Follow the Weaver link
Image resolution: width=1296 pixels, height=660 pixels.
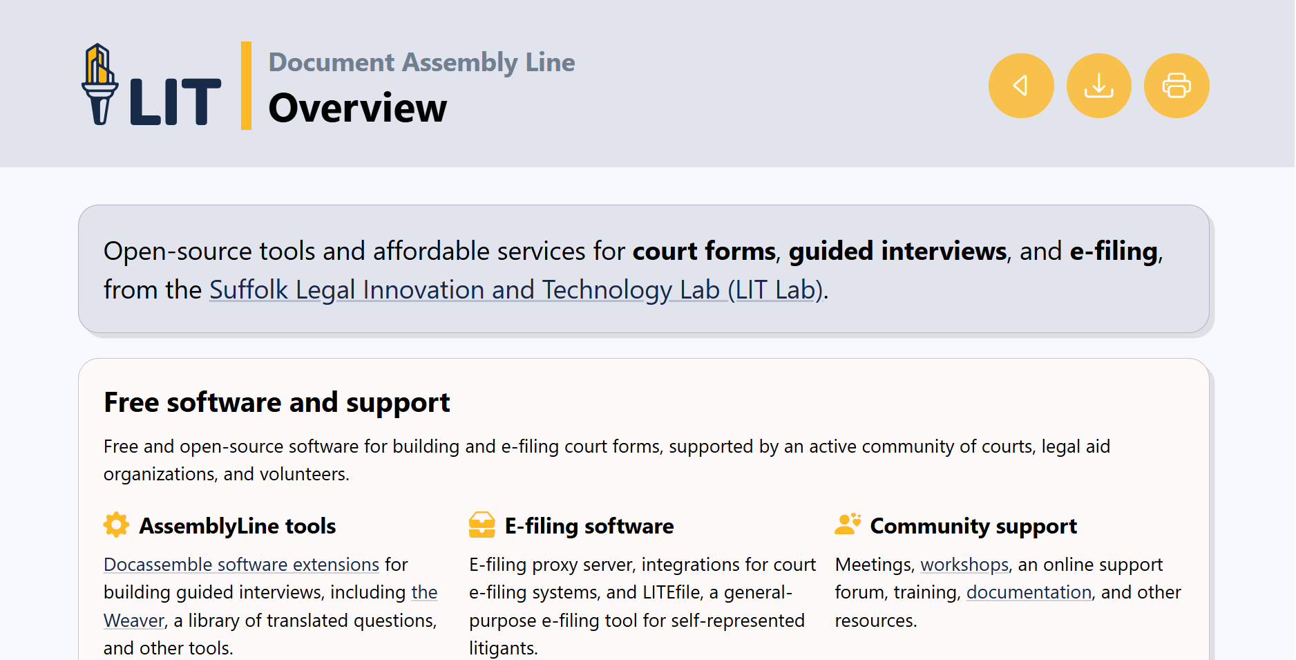click(134, 621)
